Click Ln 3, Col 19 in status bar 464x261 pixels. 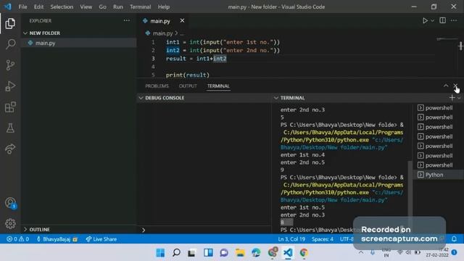[291, 239]
